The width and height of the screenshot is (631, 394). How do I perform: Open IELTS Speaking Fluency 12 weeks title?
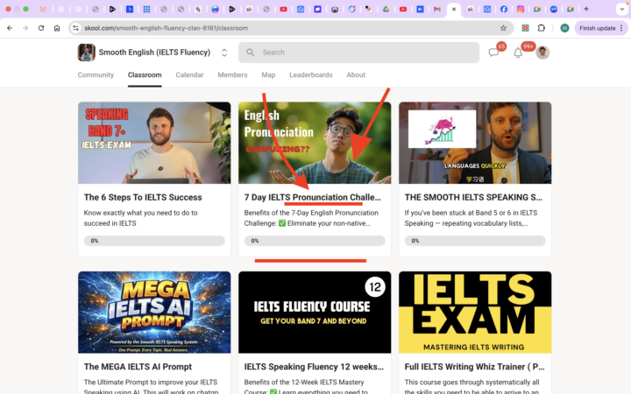coord(314,367)
